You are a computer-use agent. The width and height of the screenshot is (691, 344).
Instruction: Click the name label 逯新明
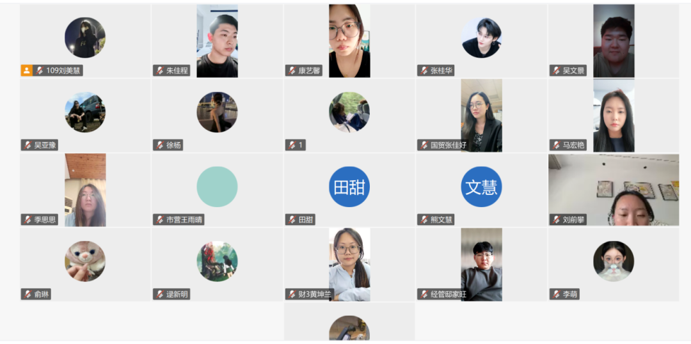pyautogui.click(x=178, y=293)
